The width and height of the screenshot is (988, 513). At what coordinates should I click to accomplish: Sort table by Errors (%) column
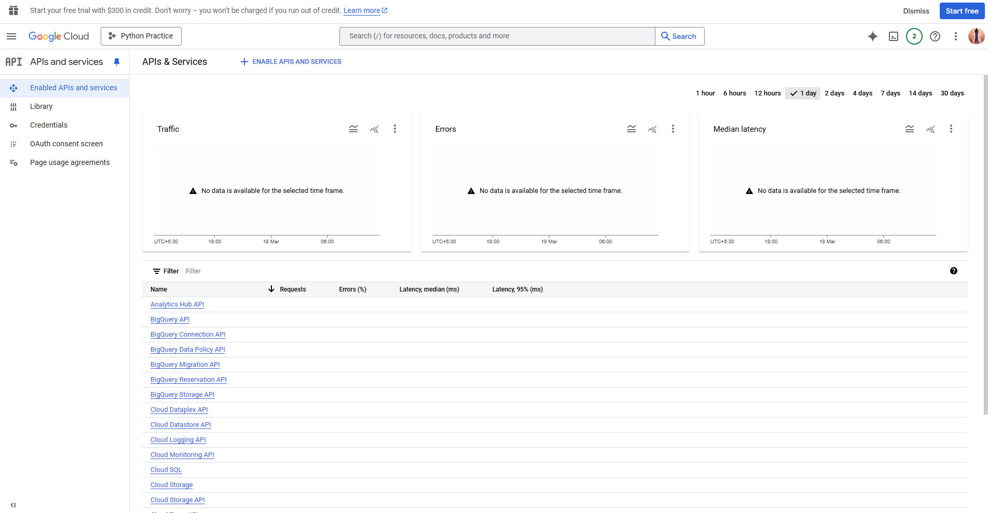(x=352, y=289)
